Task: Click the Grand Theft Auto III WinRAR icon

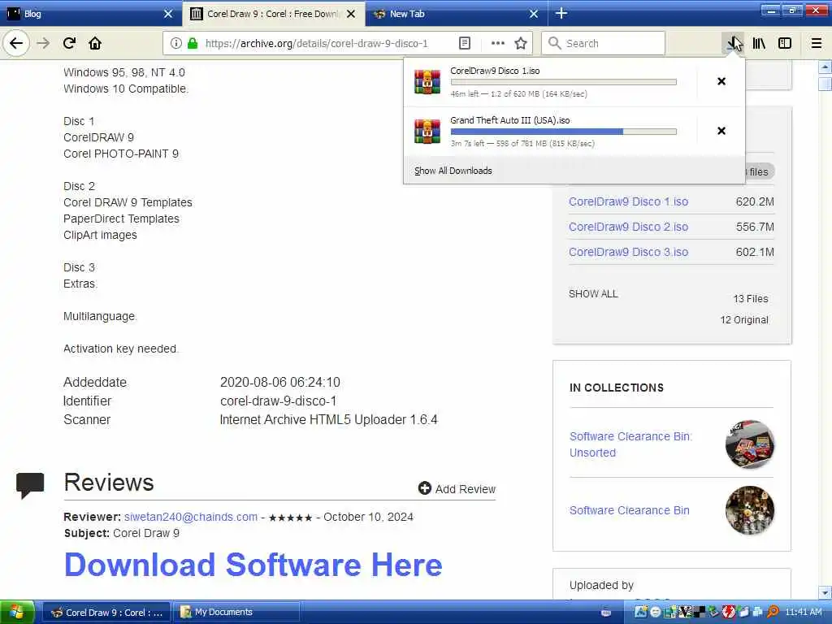Action: (427, 131)
